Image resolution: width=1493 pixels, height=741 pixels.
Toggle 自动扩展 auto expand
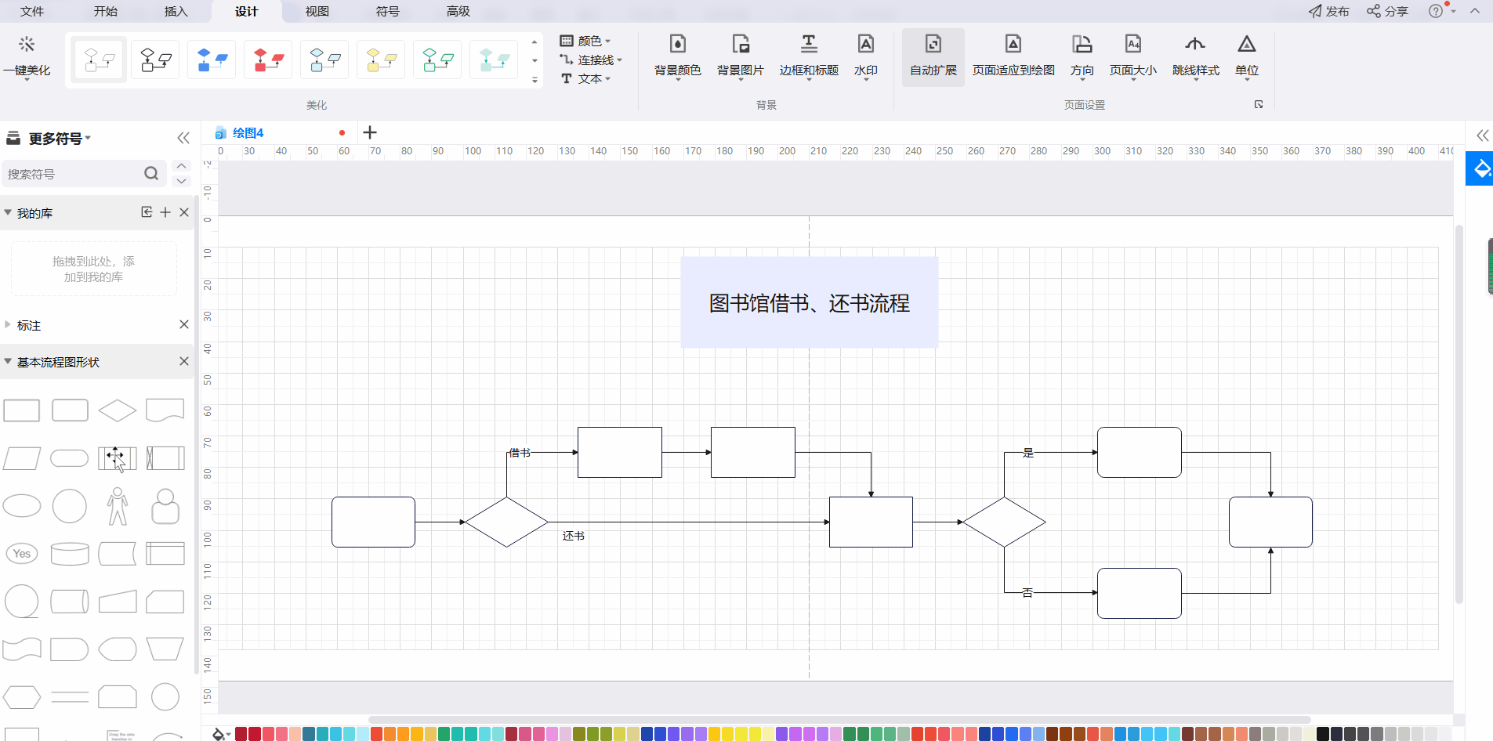click(x=933, y=56)
